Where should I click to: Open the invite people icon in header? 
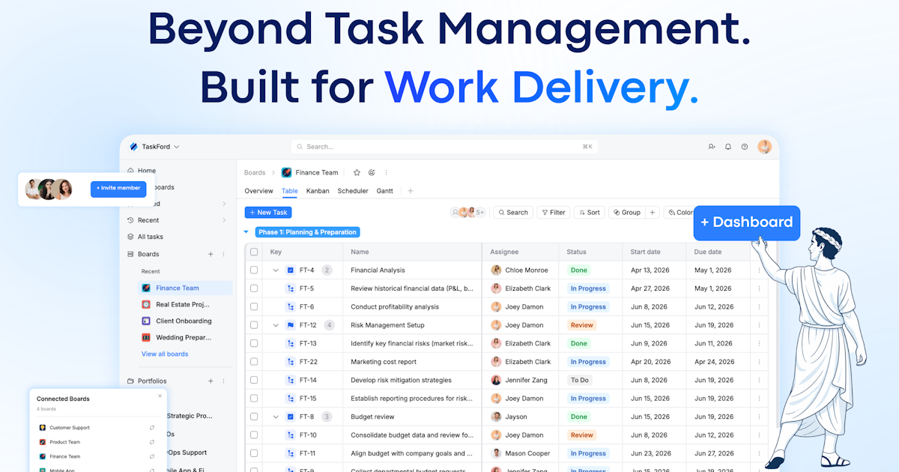coord(712,147)
